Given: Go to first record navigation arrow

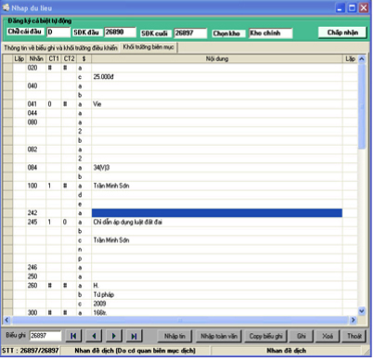Looking at the screenshot, I should [x=73, y=336].
